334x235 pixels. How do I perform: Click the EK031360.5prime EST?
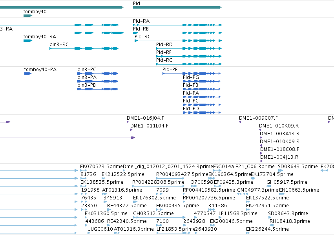[x=86, y=217]
